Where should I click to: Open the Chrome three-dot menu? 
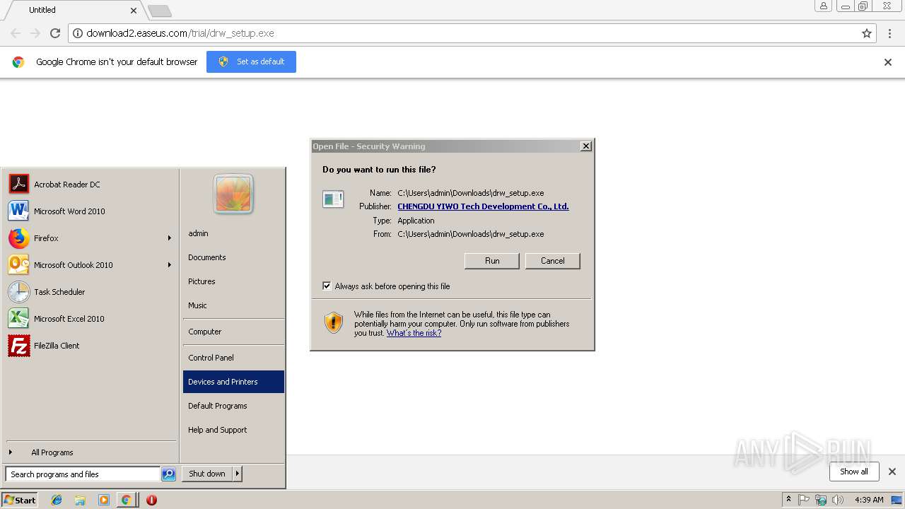[889, 33]
